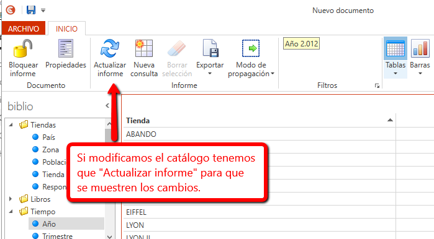Viewport: 434px width, 239px height.
Task: Select the Tablas view icon
Action: tap(396, 48)
